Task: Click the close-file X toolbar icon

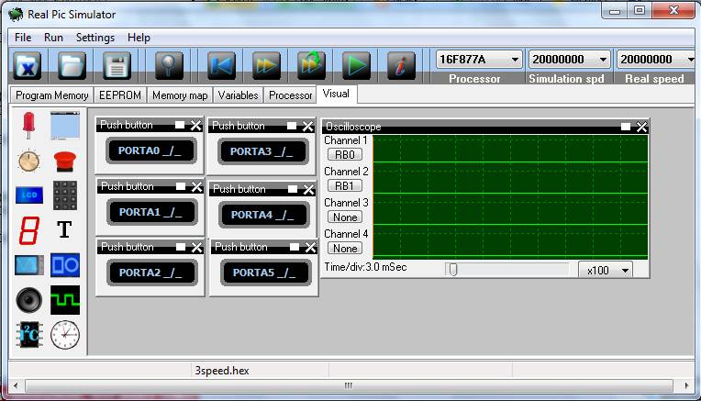Action: tap(28, 66)
